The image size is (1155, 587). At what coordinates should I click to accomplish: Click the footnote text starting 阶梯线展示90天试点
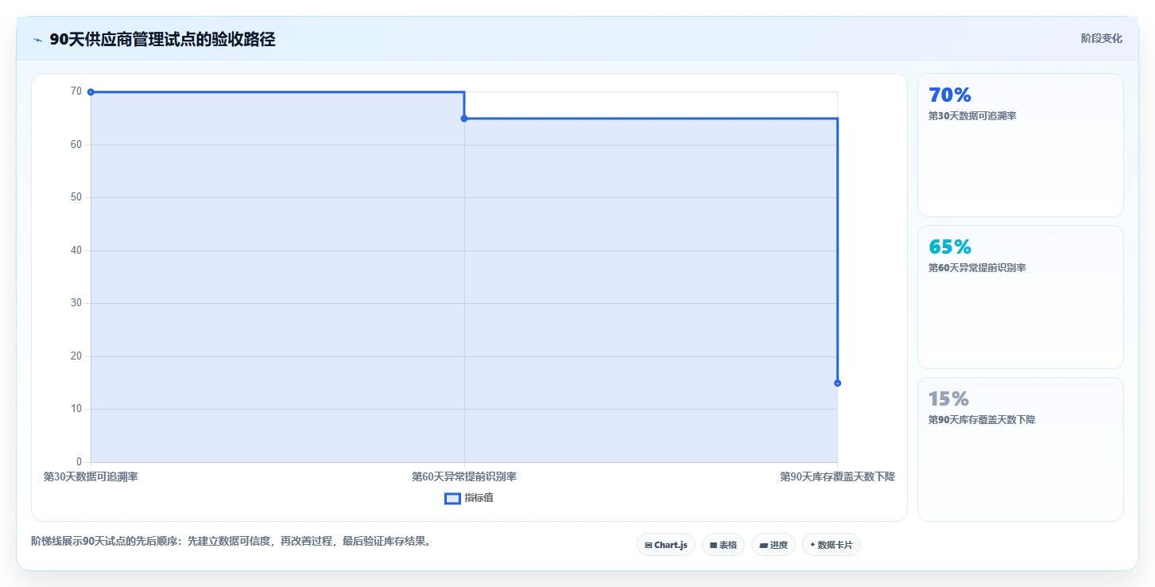click(x=232, y=542)
